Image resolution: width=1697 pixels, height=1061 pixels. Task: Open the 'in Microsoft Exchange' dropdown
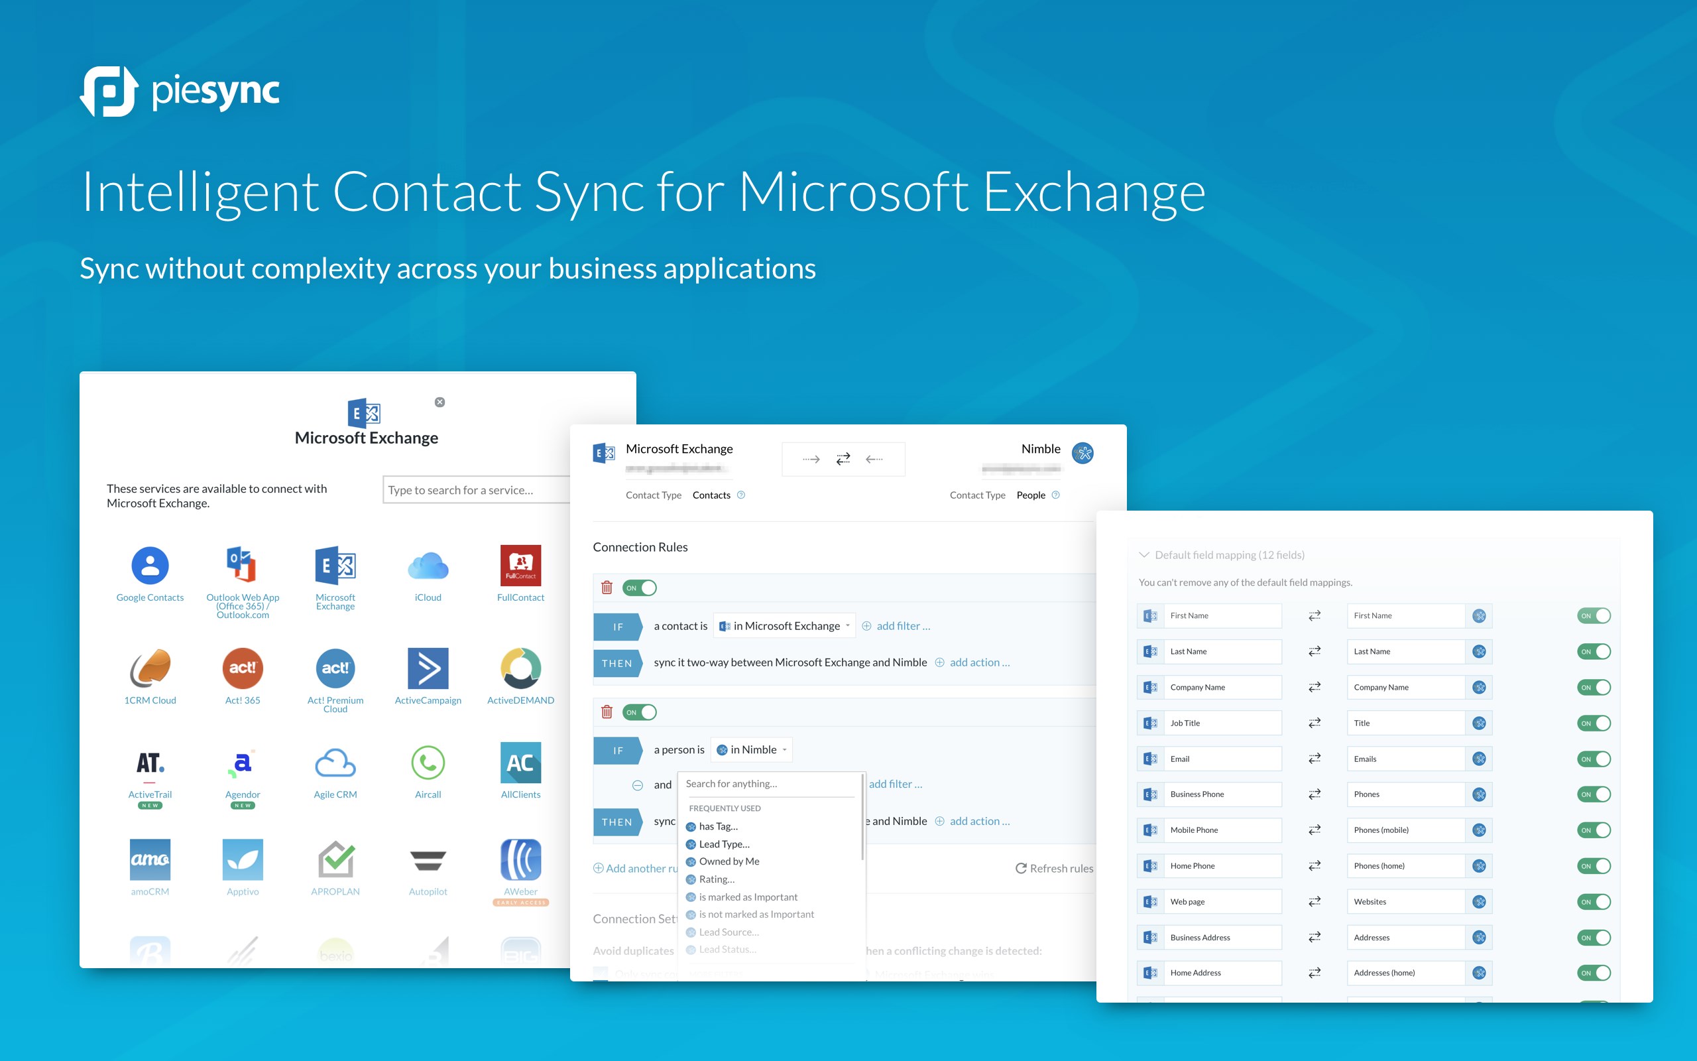[x=785, y=626]
